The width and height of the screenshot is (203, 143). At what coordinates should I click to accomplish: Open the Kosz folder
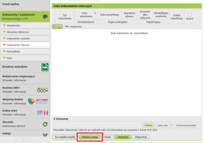pos(9,58)
